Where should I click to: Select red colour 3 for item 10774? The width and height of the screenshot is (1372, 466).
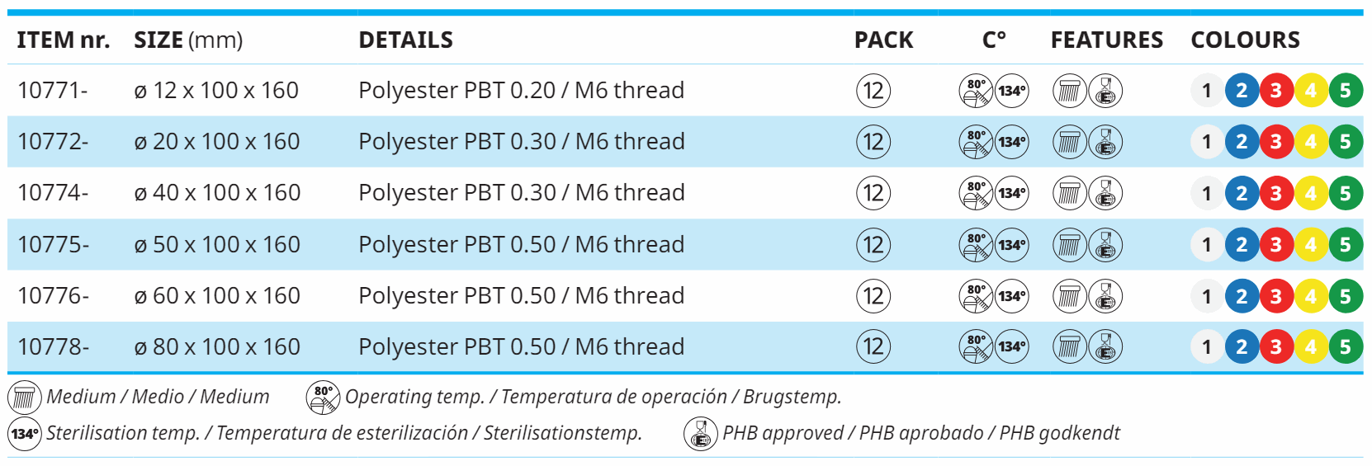pyautogui.click(x=1276, y=194)
